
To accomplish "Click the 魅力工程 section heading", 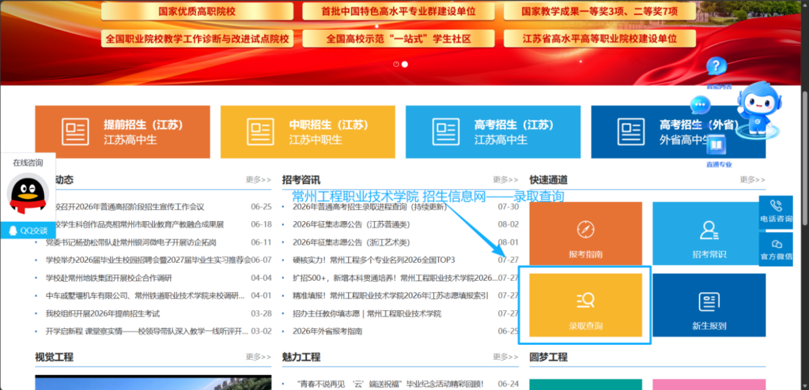I will pyautogui.click(x=301, y=357).
